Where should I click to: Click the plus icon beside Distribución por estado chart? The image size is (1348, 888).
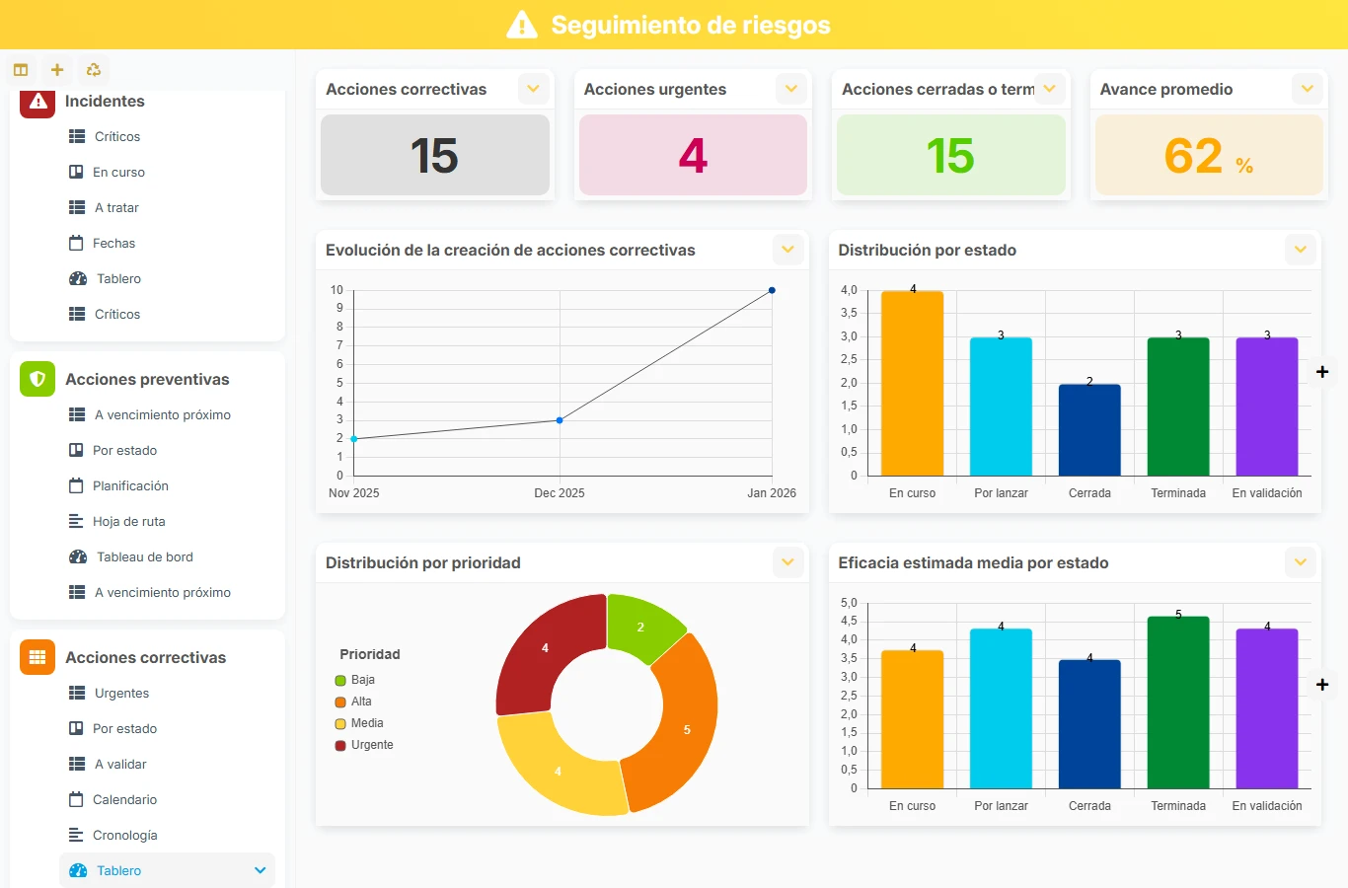pos(1322,372)
